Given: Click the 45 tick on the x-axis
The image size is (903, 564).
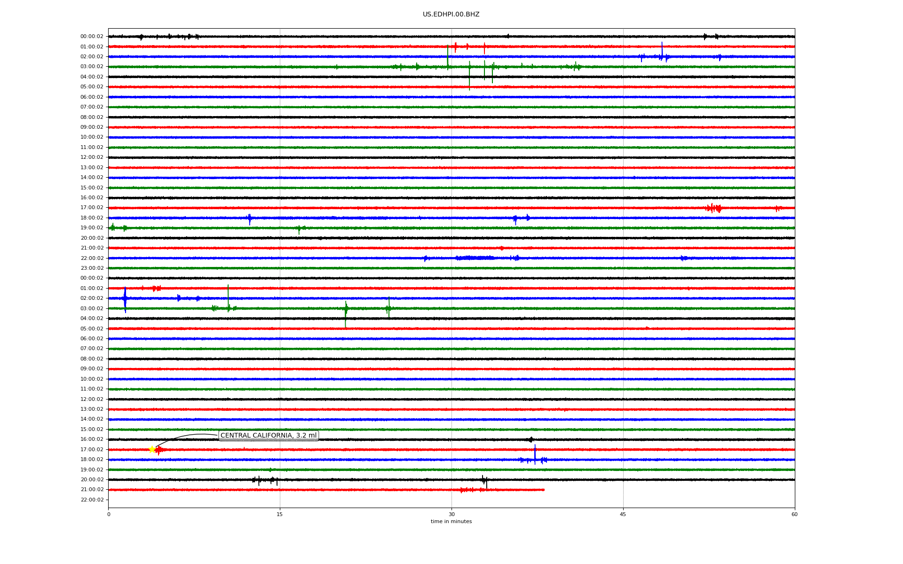Looking at the screenshot, I should 623,514.
